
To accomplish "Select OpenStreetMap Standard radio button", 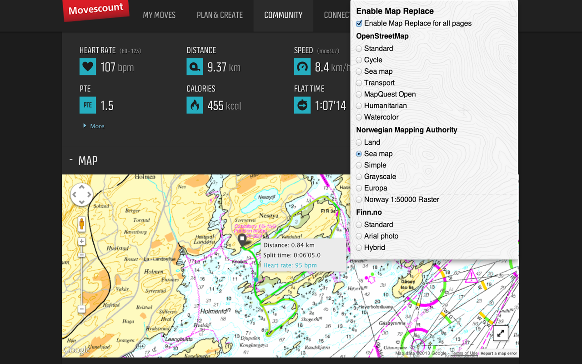I will coord(359,49).
